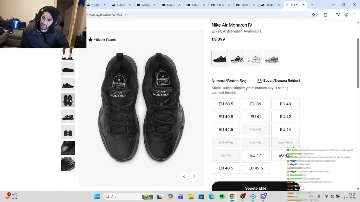Open Spotify from the taskbar
This screenshot has height=202, width=360.
(x=222, y=196)
